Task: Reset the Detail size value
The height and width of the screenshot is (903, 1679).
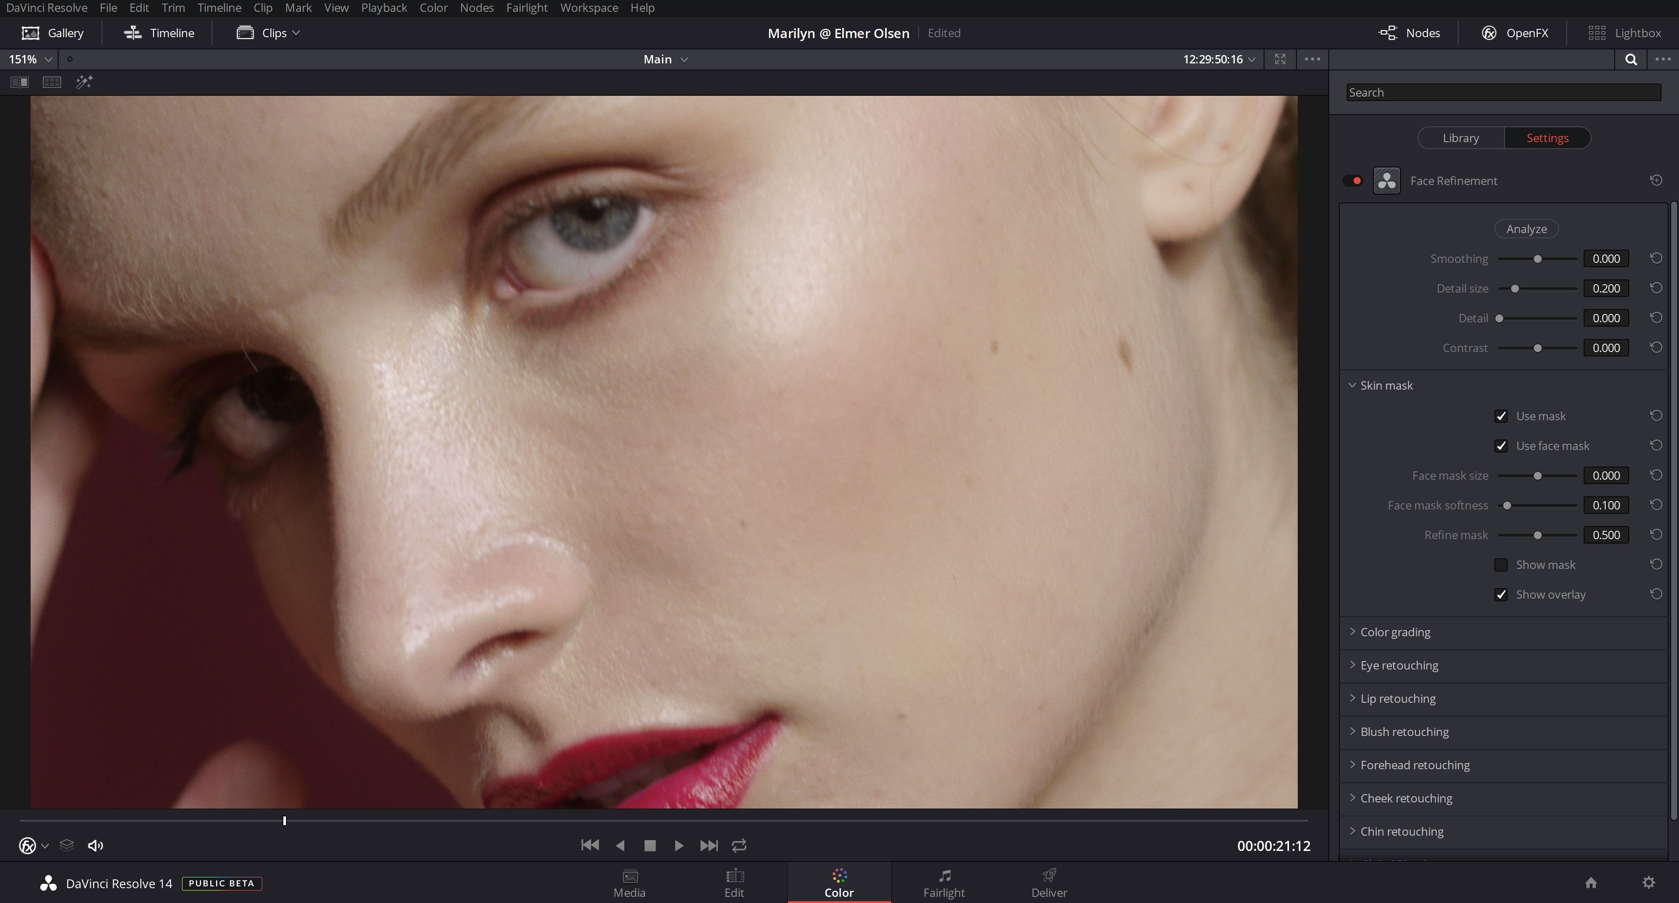Action: (x=1655, y=288)
